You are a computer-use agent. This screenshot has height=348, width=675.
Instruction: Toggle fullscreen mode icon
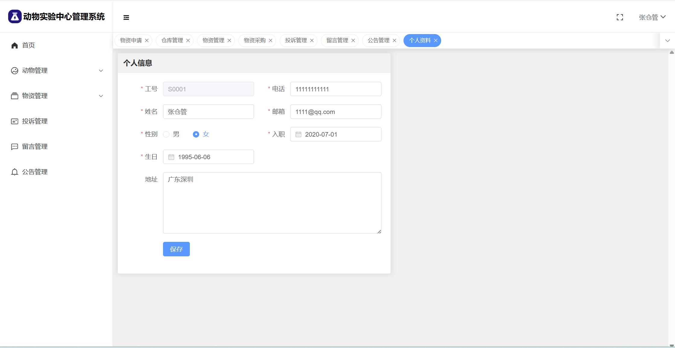(x=620, y=17)
